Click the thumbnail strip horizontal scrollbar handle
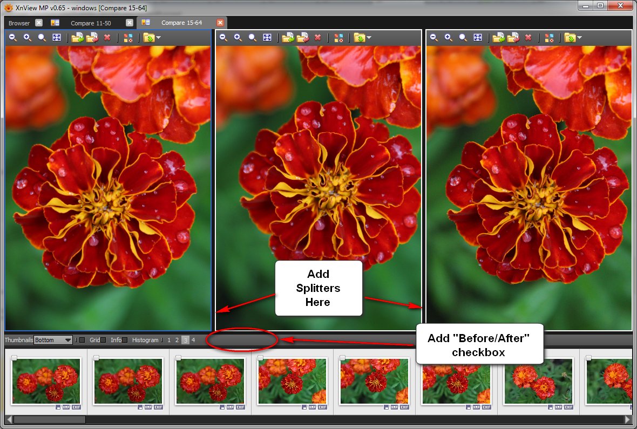The height and width of the screenshot is (429, 637). click(49, 419)
